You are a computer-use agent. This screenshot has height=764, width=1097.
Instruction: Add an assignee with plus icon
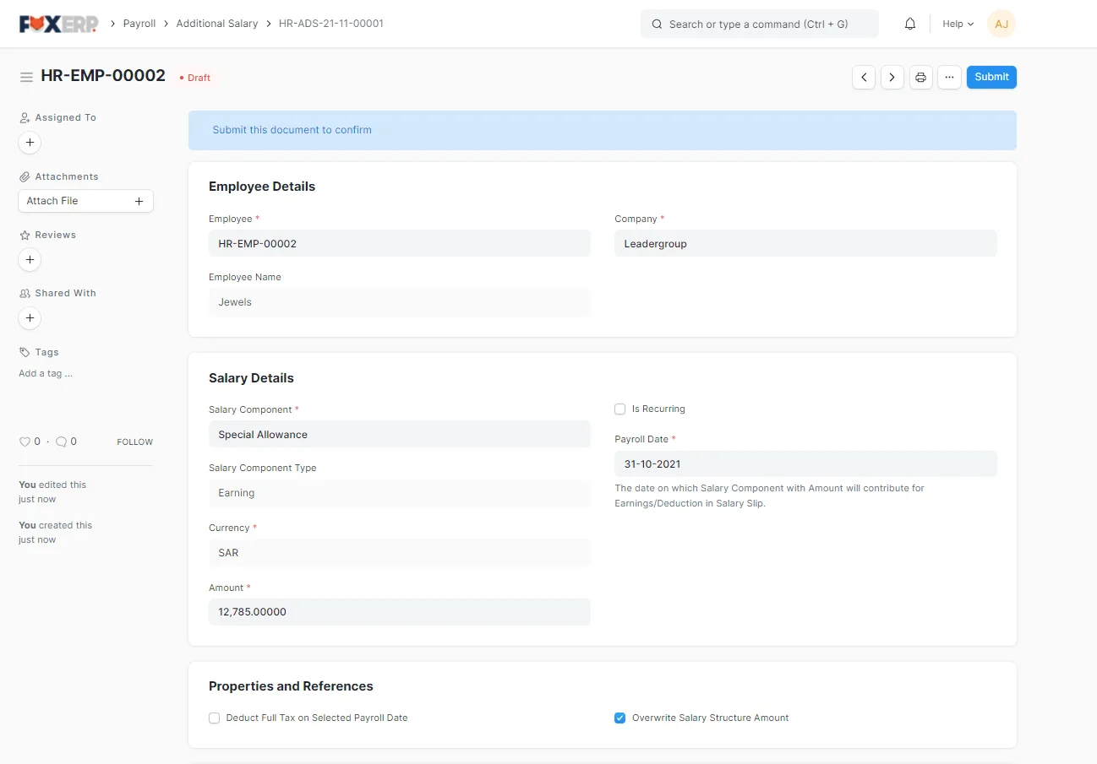pos(30,143)
